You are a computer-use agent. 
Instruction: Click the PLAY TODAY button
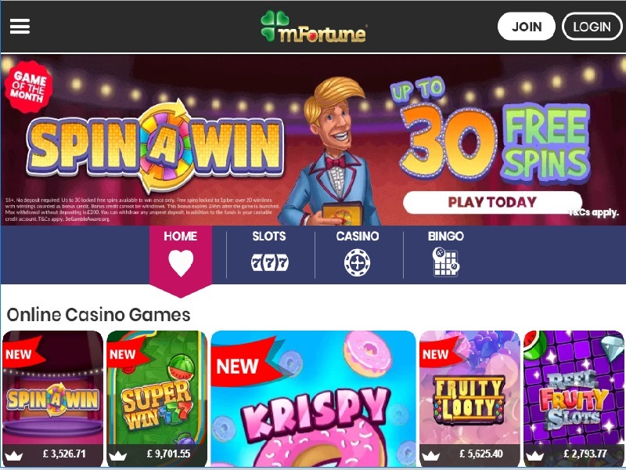pyautogui.click(x=492, y=202)
